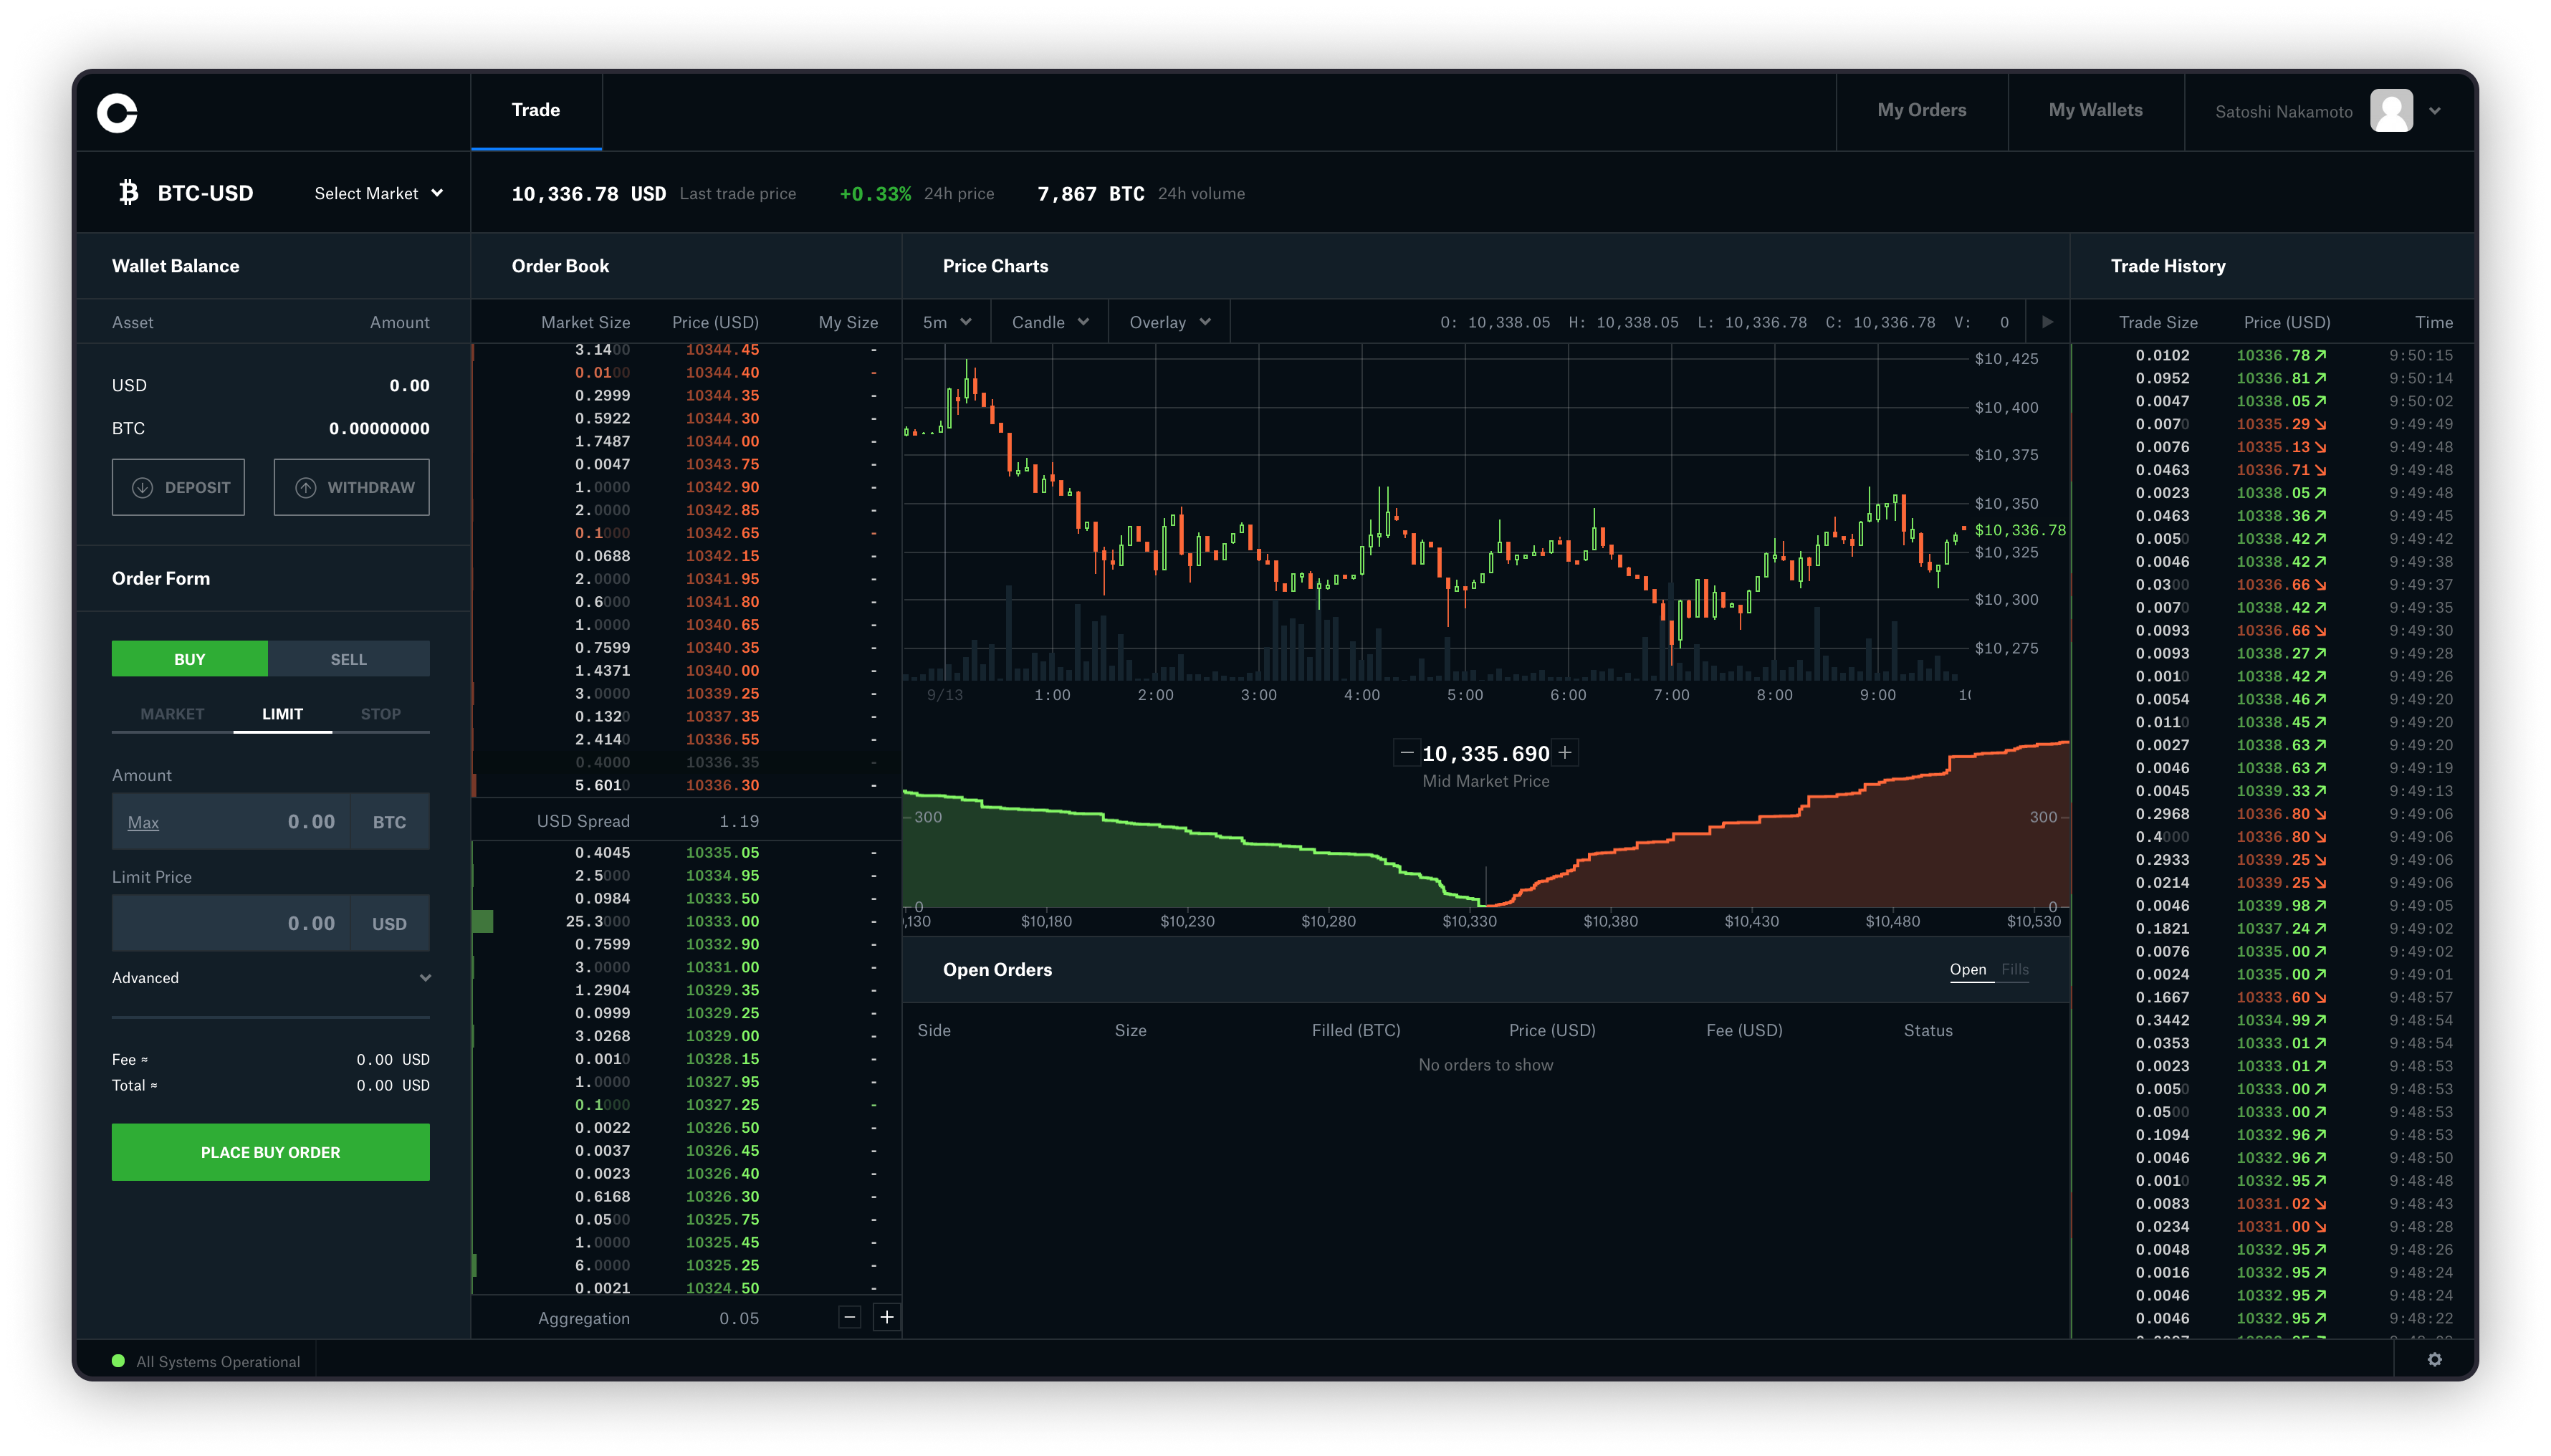2551x1456 pixels.
Task: Click the LIMIT order type tab
Action: click(280, 713)
